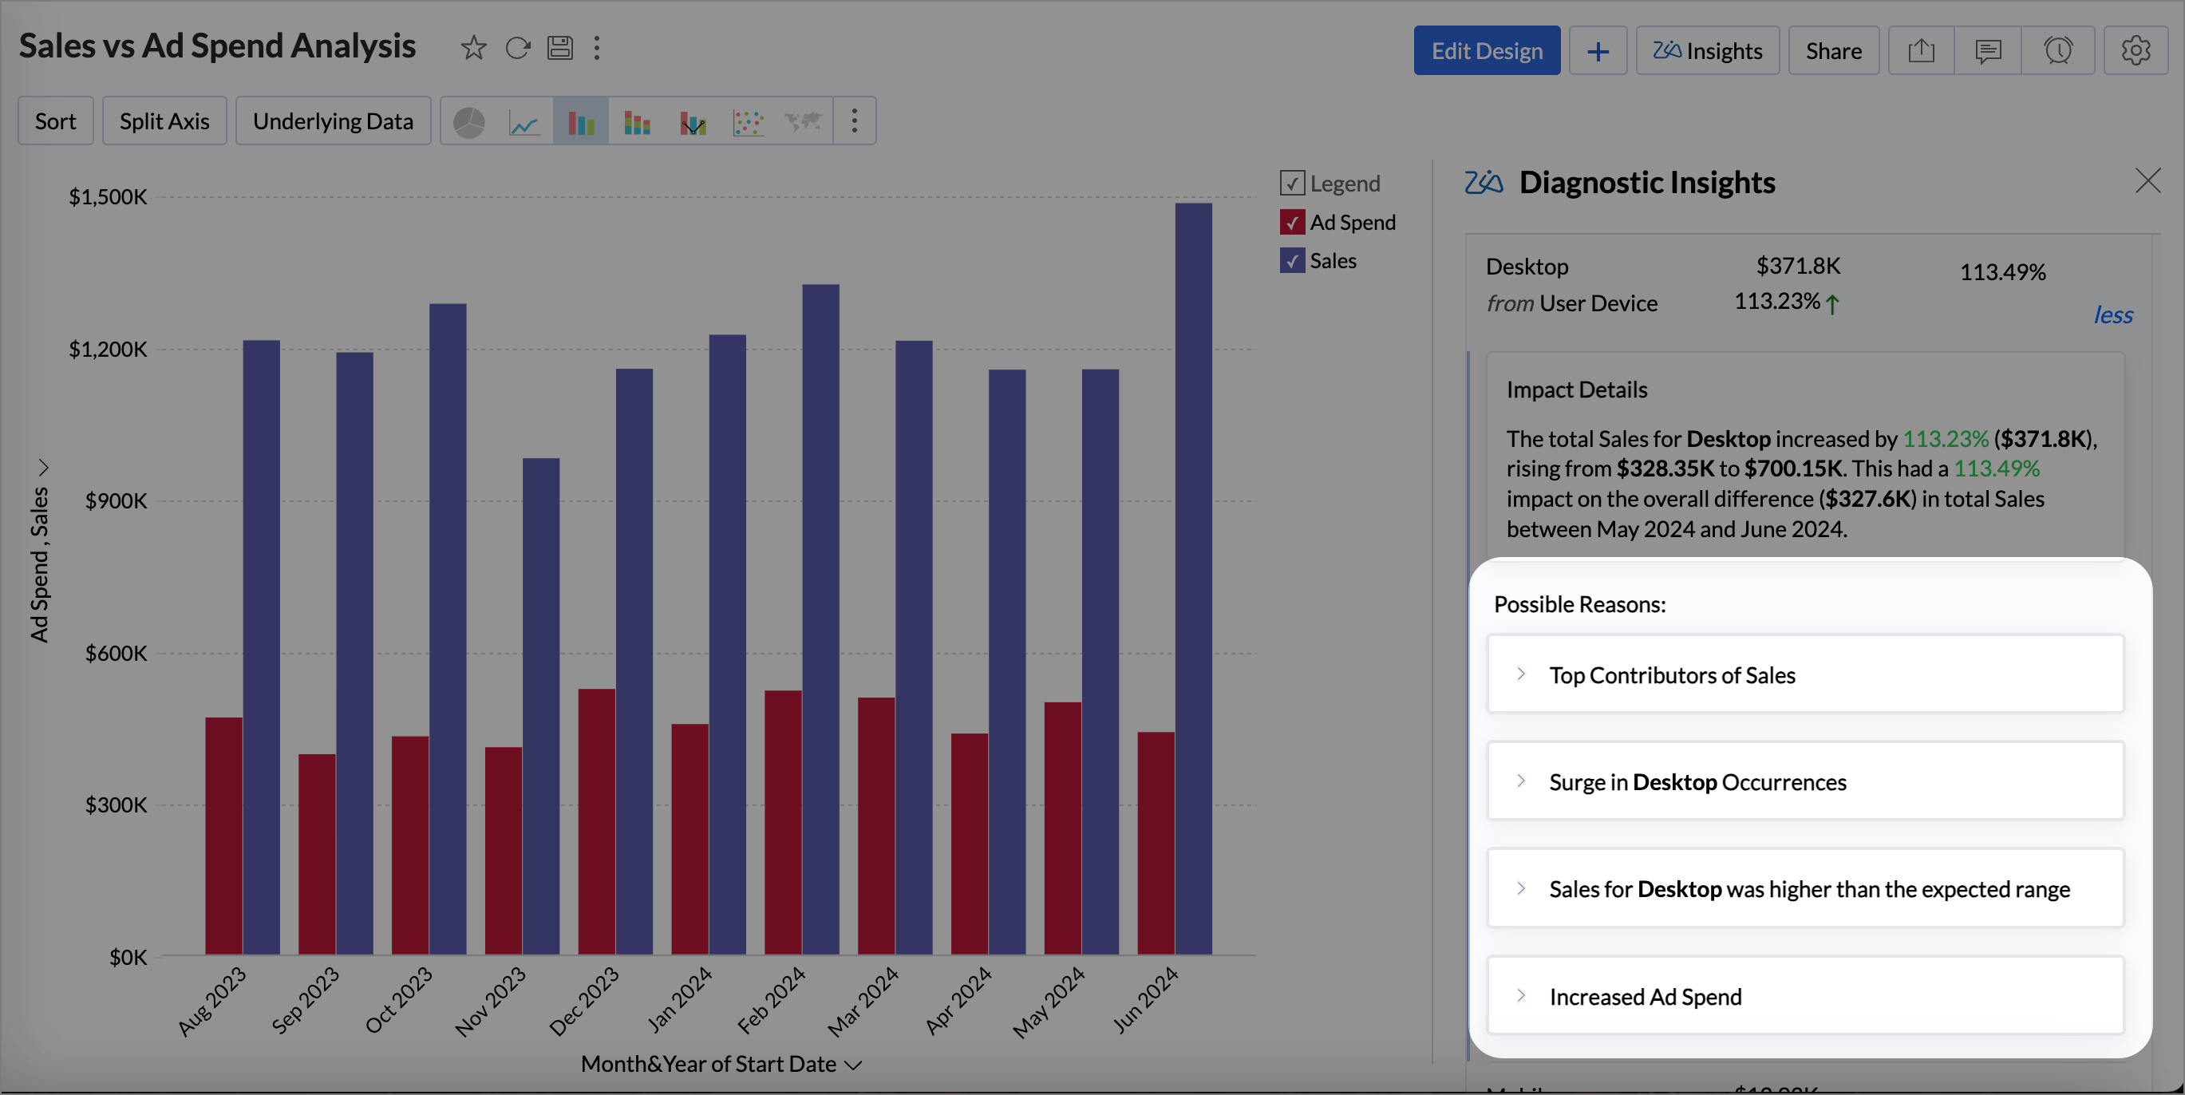Toggle the Sales legend checkbox

(1292, 261)
